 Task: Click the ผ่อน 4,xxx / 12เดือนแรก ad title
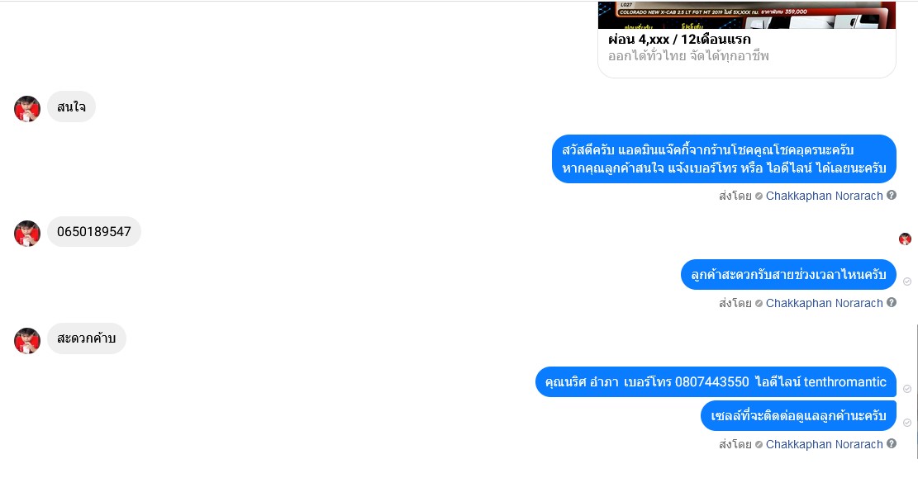coord(679,39)
